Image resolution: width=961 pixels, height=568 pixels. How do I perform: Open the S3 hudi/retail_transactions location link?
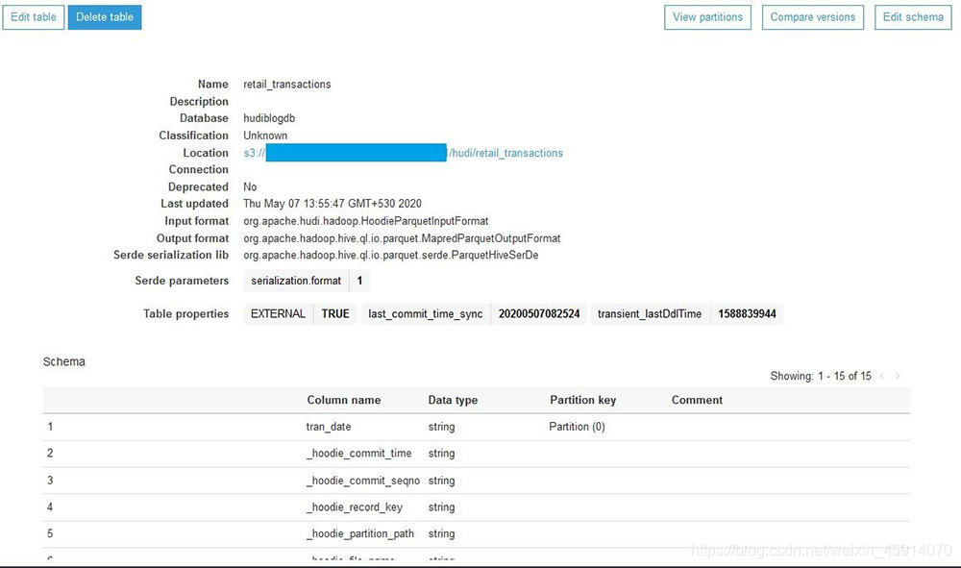coord(404,153)
